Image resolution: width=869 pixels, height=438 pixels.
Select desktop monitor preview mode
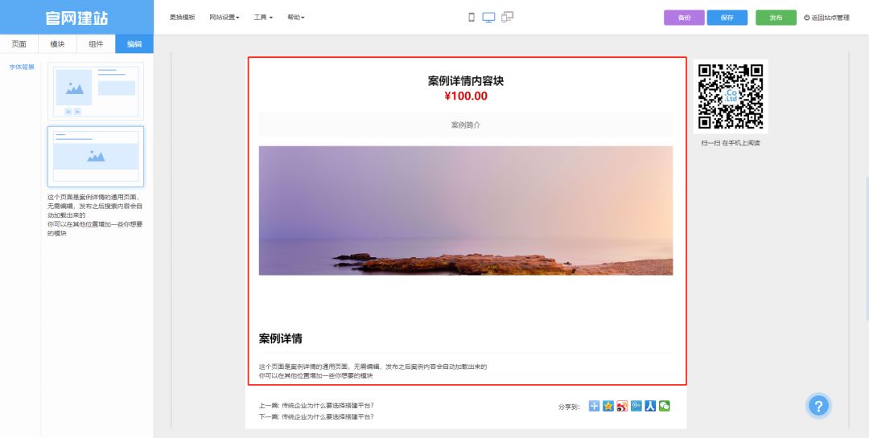488,17
